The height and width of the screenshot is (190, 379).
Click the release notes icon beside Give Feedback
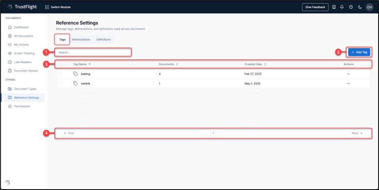(334, 7)
